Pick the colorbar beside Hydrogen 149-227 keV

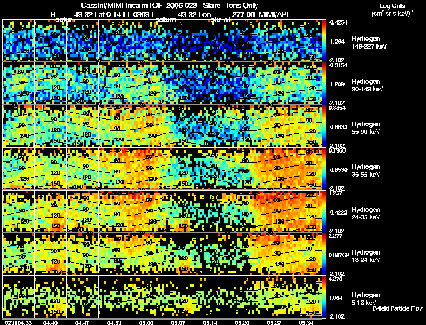(x=324, y=41)
